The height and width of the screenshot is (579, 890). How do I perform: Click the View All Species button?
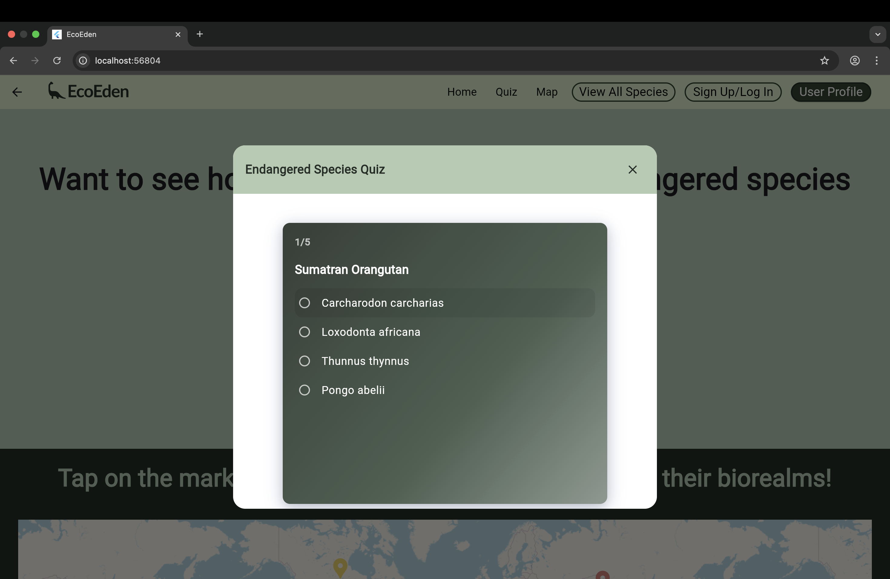tap(623, 92)
